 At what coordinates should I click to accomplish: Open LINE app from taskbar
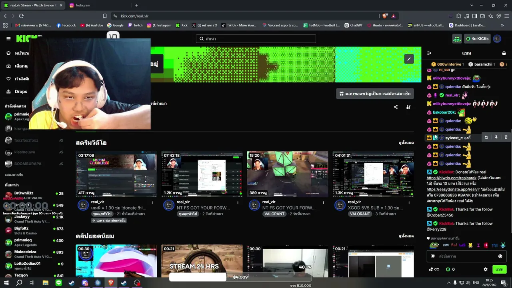[x=59, y=283]
